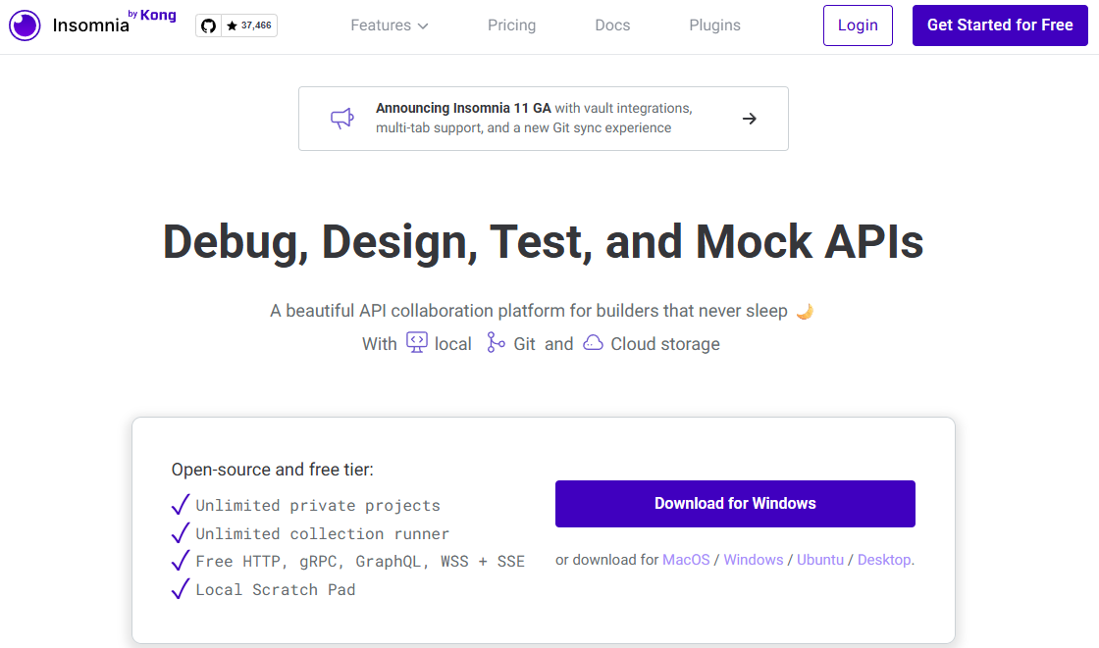Open the GitHub stars badge icon
The width and height of the screenshot is (1099, 648).
[x=208, y=25]
